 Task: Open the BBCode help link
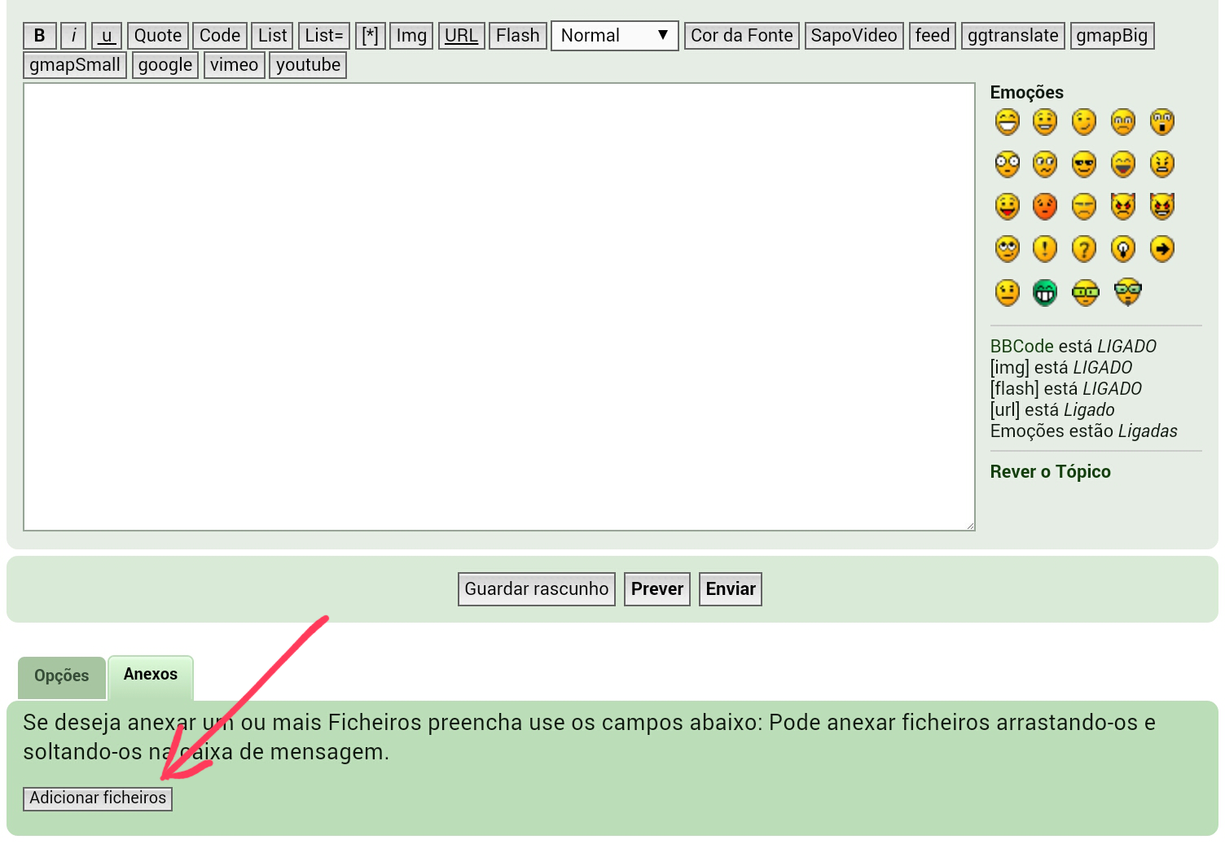click(x=1022, y=347)
